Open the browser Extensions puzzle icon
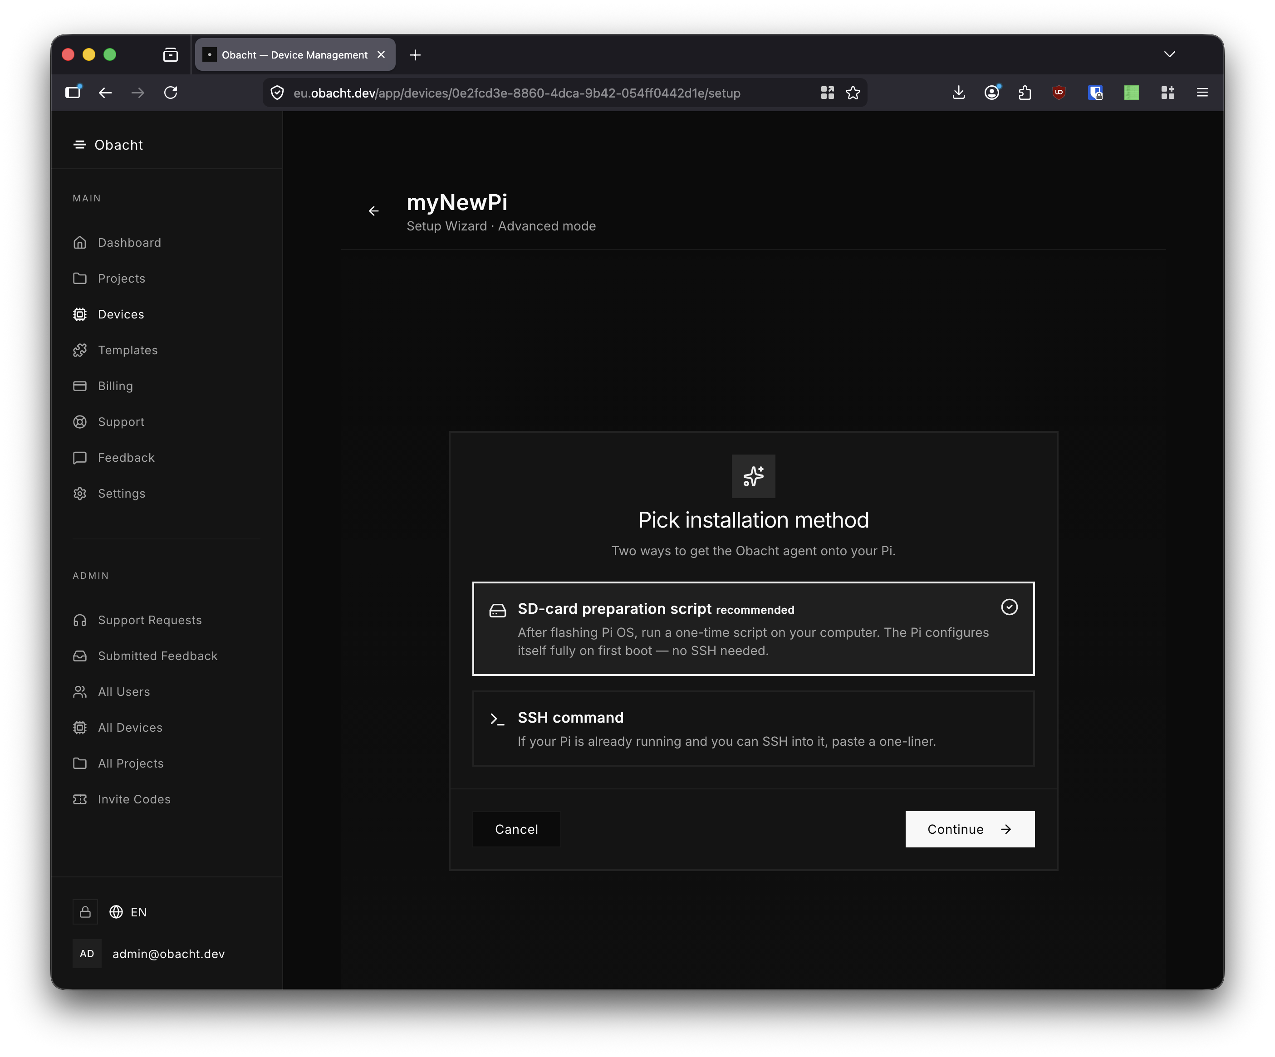Screen dimensions: 1275x1057 (1025, 92)
